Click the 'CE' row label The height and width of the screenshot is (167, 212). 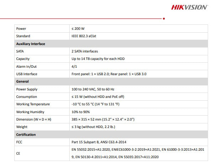point(18,154)
